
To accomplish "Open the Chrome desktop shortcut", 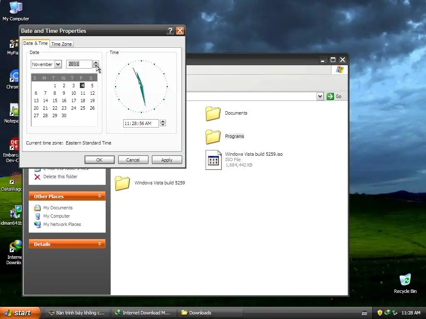I will pyautogui.click(x=14, y=76).
